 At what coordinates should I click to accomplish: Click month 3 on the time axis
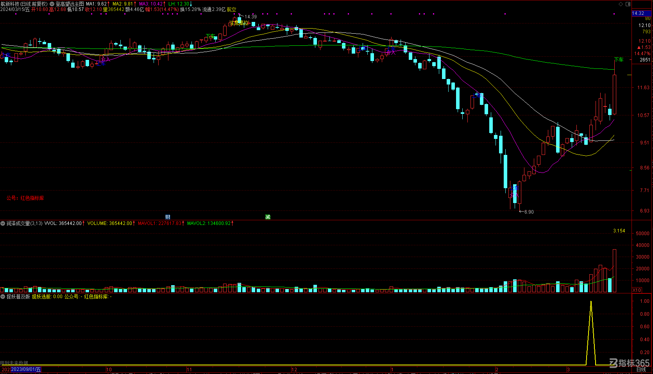pos(569,369)
